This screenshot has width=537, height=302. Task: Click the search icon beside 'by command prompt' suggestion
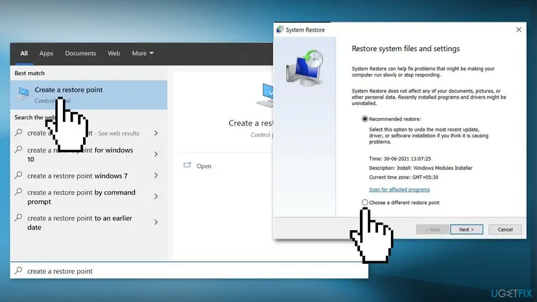click(19, 192)
